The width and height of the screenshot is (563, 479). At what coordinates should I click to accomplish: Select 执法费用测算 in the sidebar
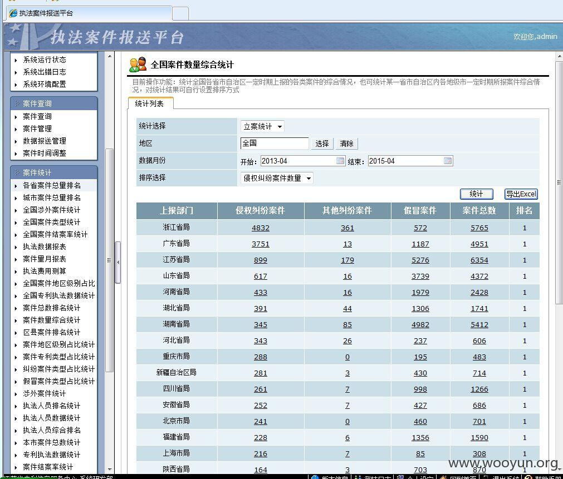point(45,271)
